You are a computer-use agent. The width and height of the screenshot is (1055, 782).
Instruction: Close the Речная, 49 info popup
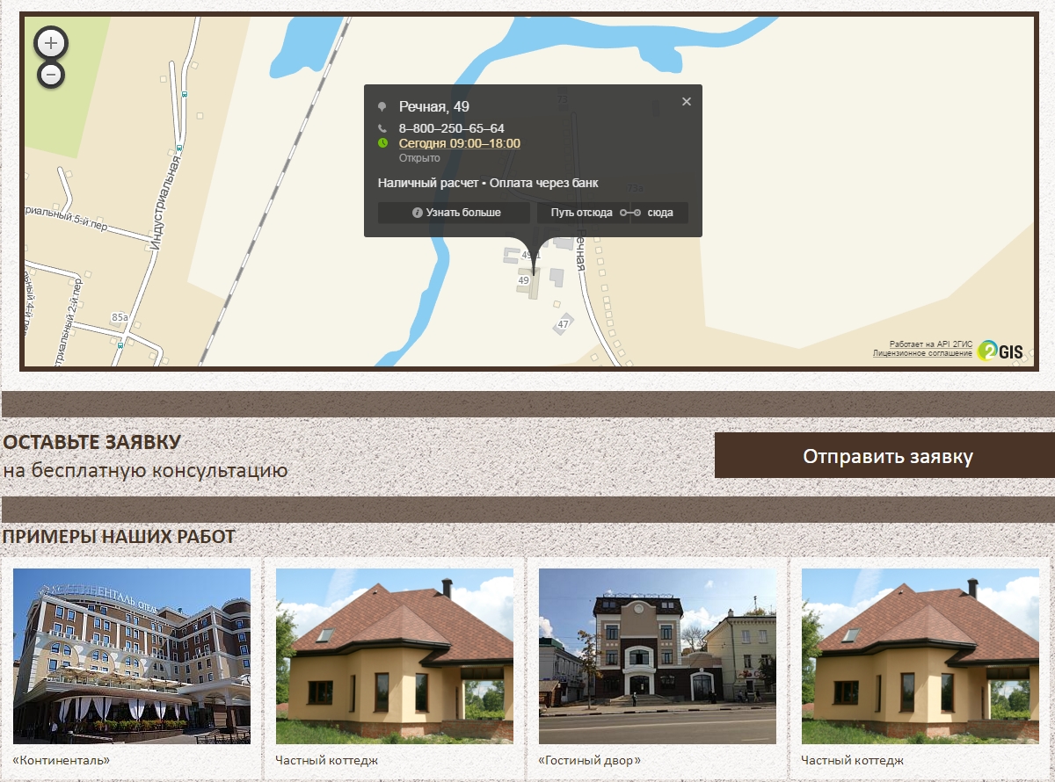(x=687, y=102)
